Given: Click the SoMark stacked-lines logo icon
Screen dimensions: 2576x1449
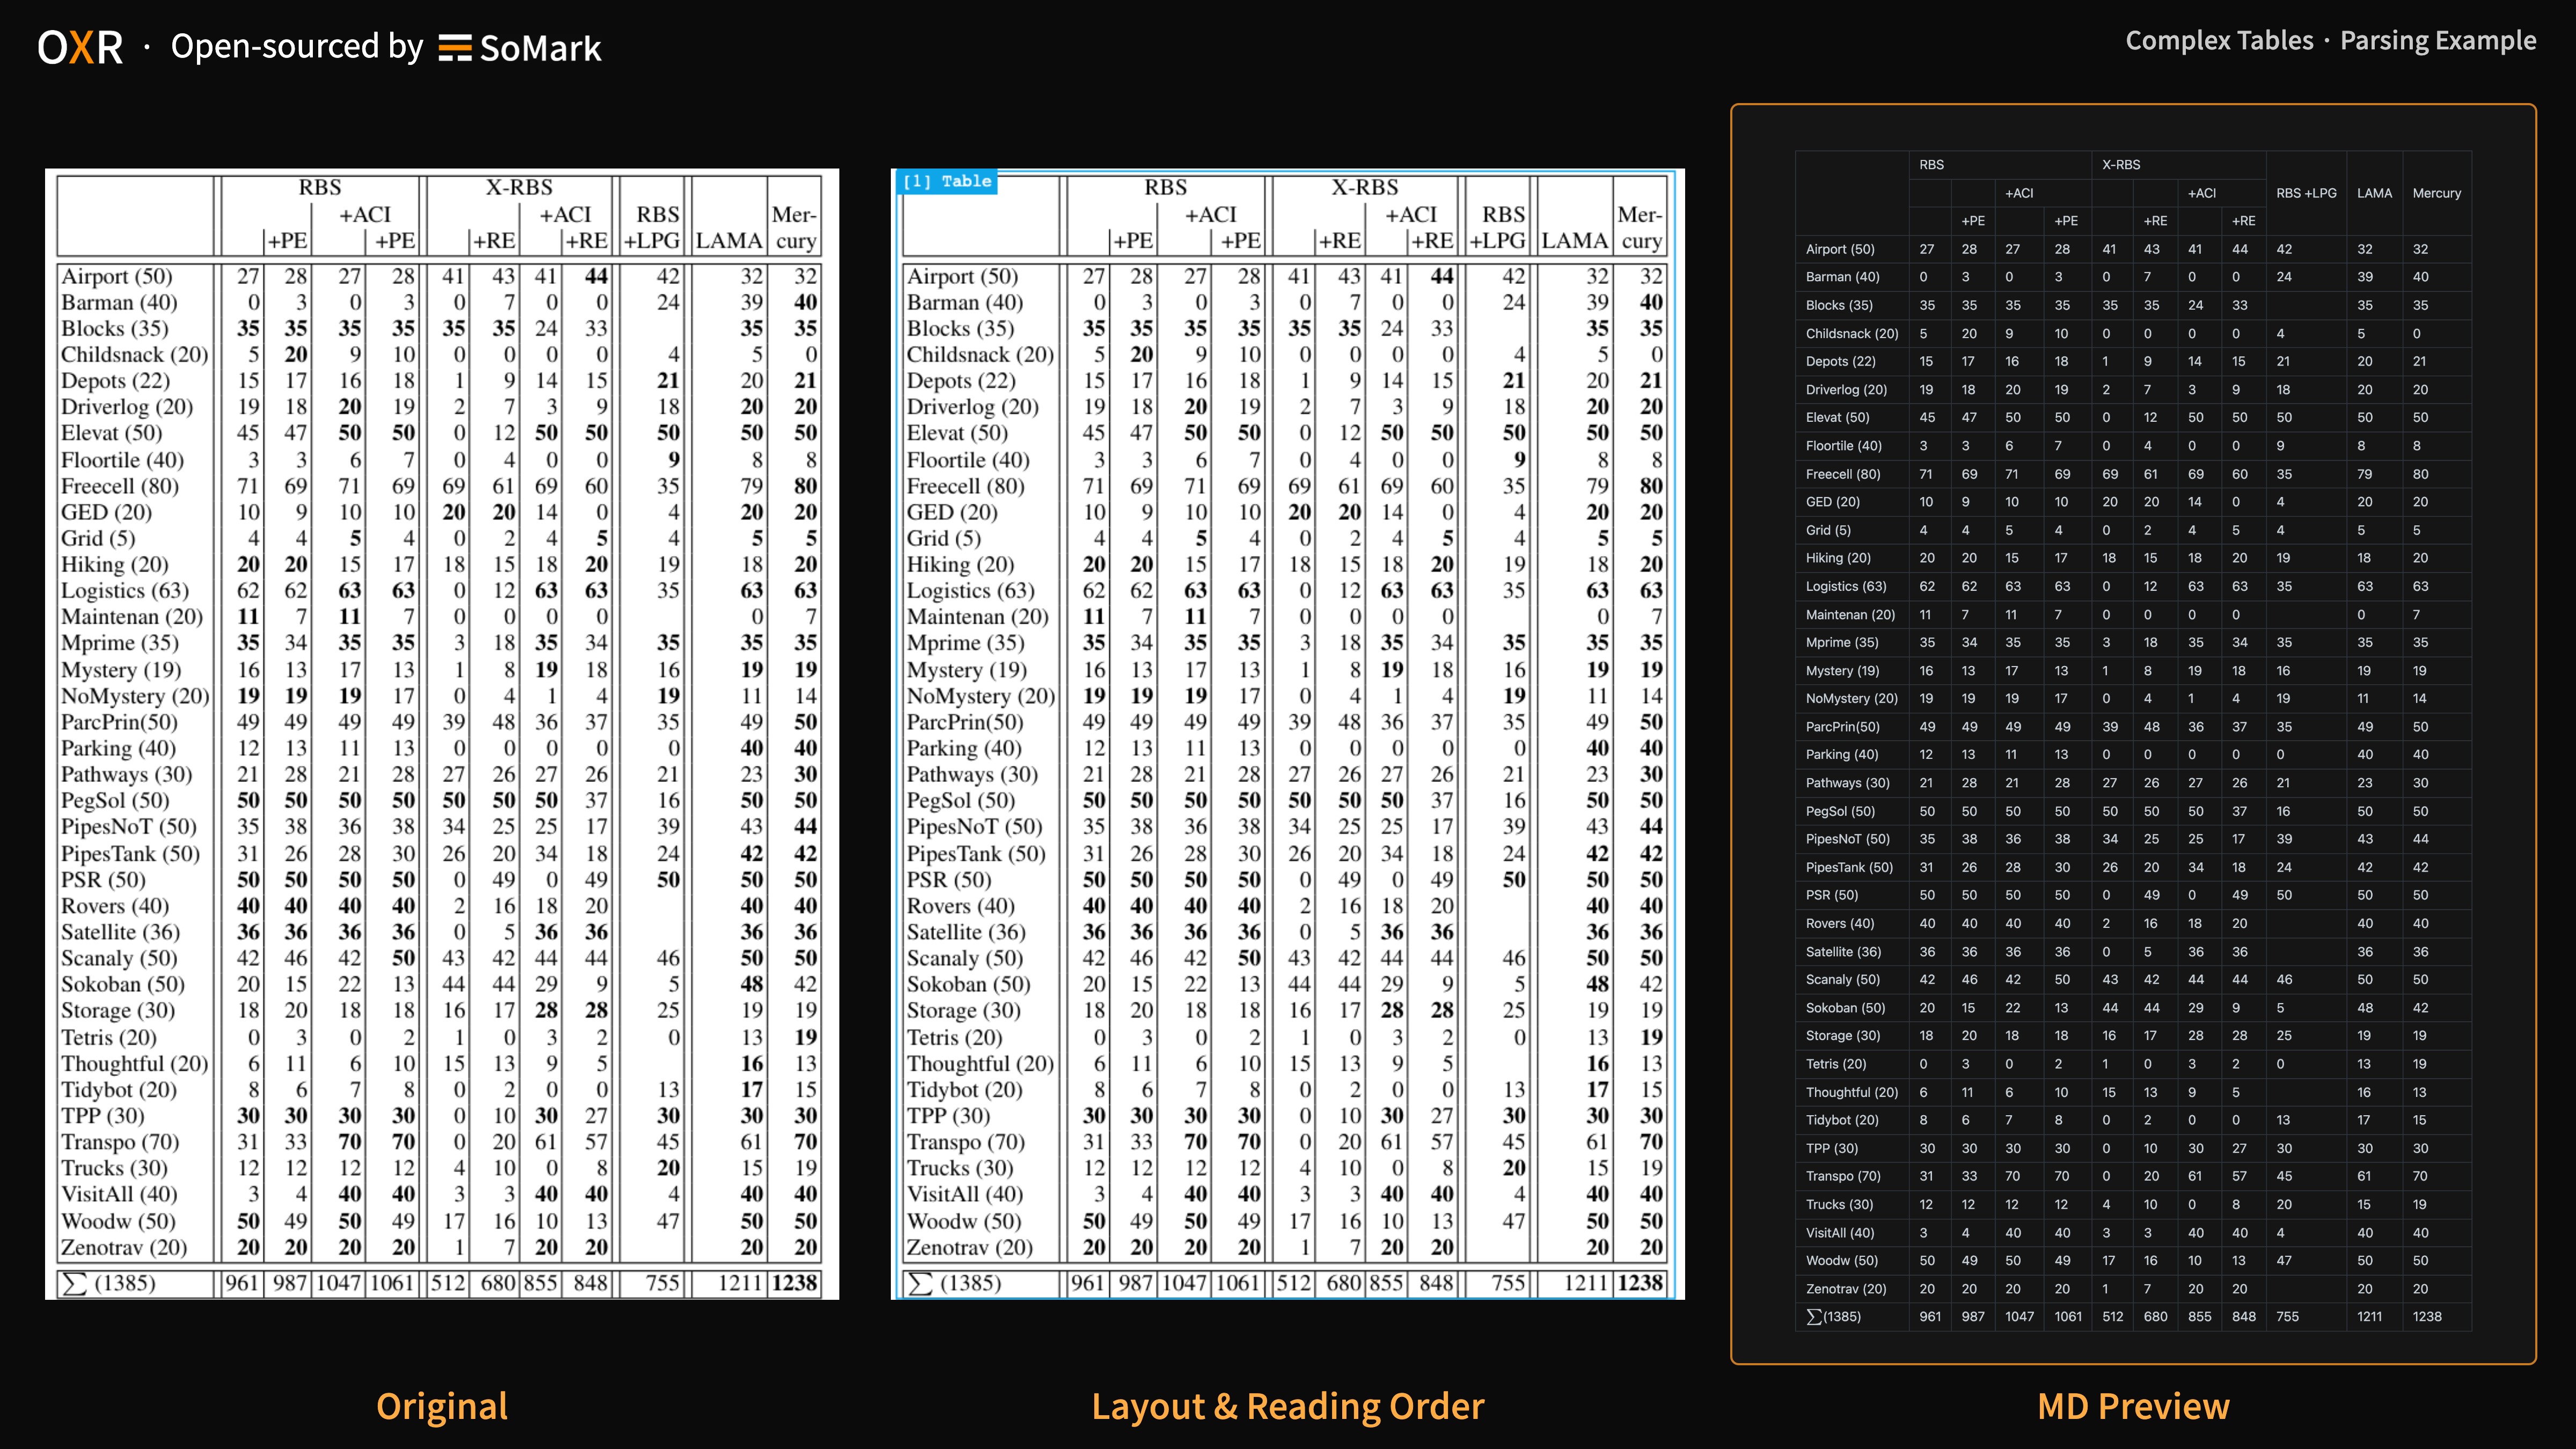Looking at the screenshot, I should pyautogui.click(x=455, y=48).
